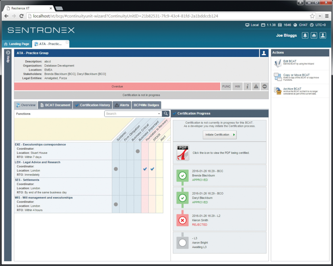Go back with browser back arrow
Image resolution: width=333 pixels, height=266 pixels.
pos(6,16)
